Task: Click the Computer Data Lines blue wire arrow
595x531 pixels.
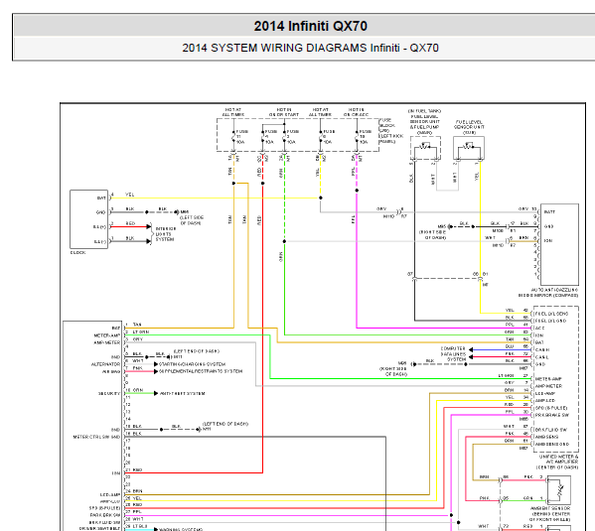Action: [x=471, y=349]
